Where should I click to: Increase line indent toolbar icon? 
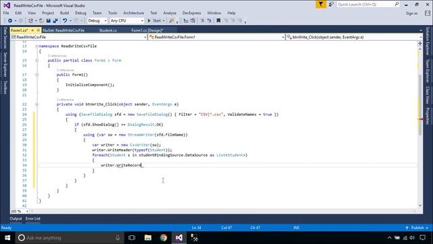point(209,21)
